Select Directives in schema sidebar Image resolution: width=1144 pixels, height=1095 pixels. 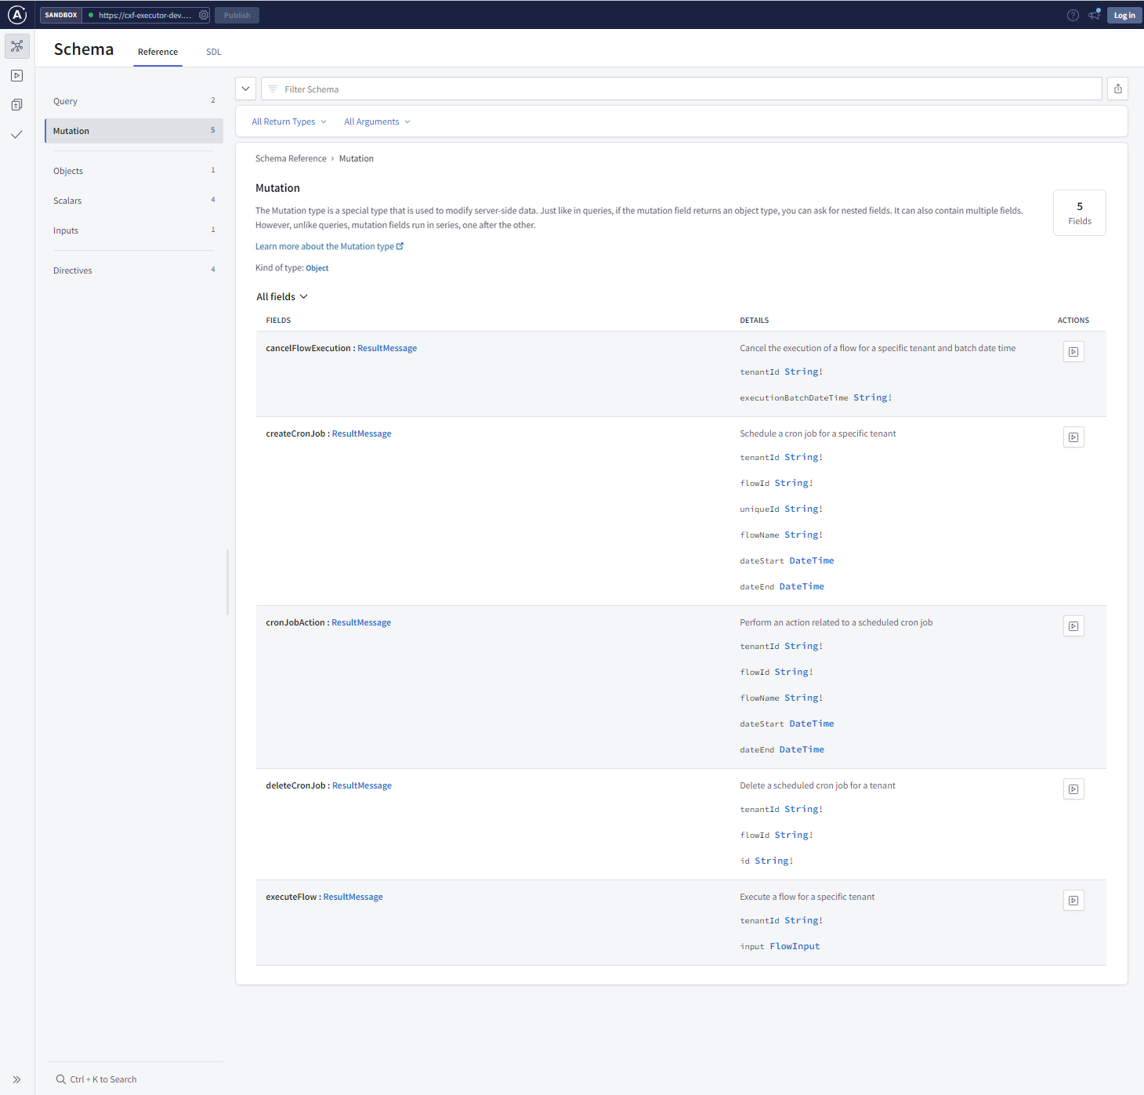pyautogui.click(x=134, y=270)
